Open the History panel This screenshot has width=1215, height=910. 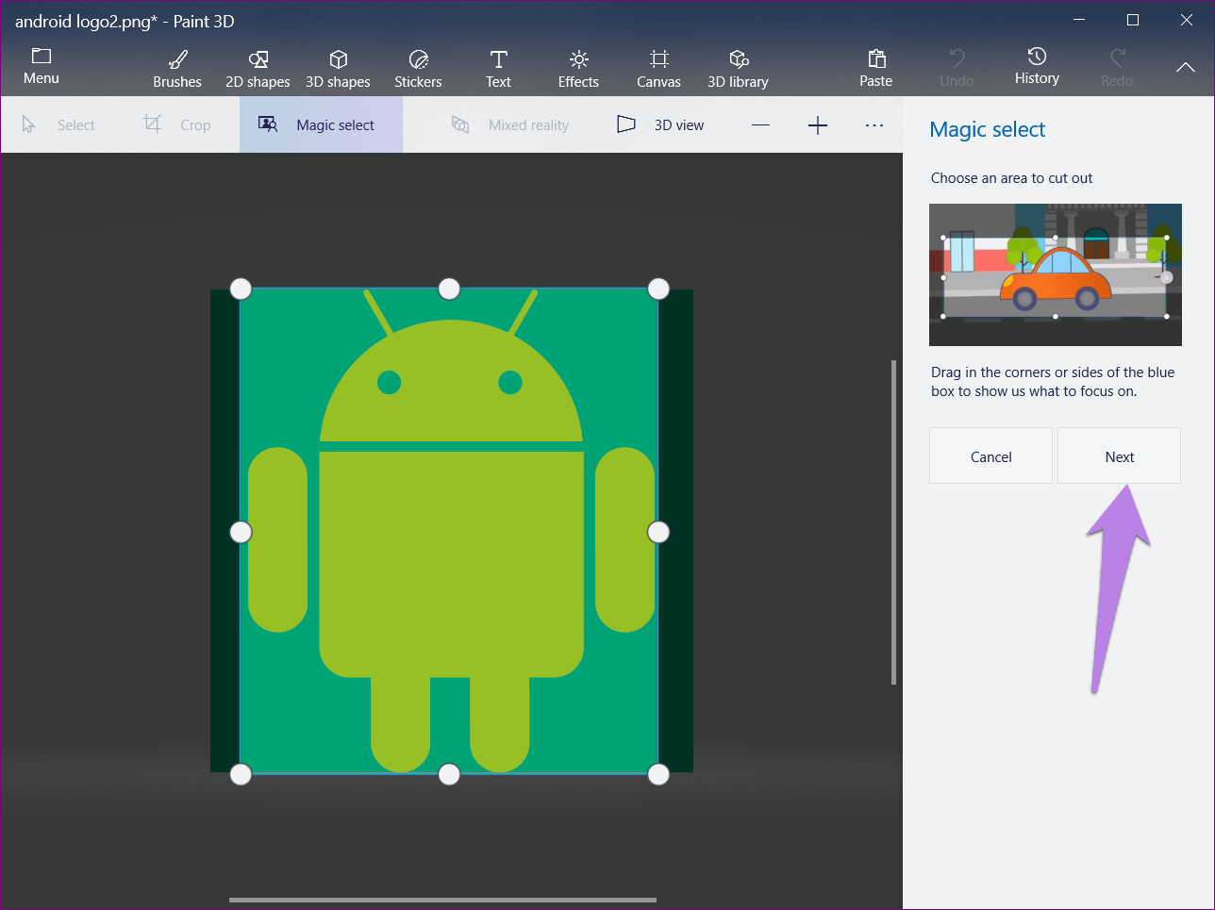pyautogui.click(x=1037, y=67)
